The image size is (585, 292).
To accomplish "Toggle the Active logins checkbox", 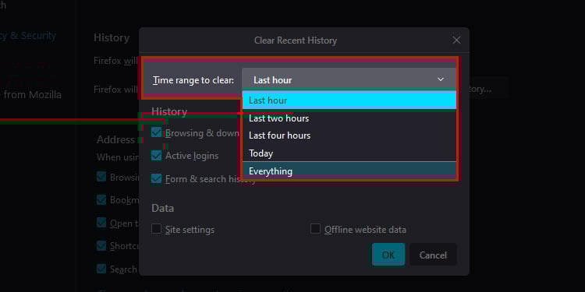I will point(156,155).
